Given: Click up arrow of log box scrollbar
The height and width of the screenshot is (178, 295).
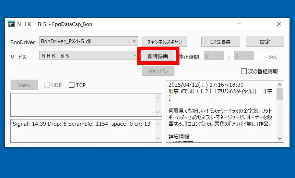Looking at the screenshot, I should tap(158, 98).
